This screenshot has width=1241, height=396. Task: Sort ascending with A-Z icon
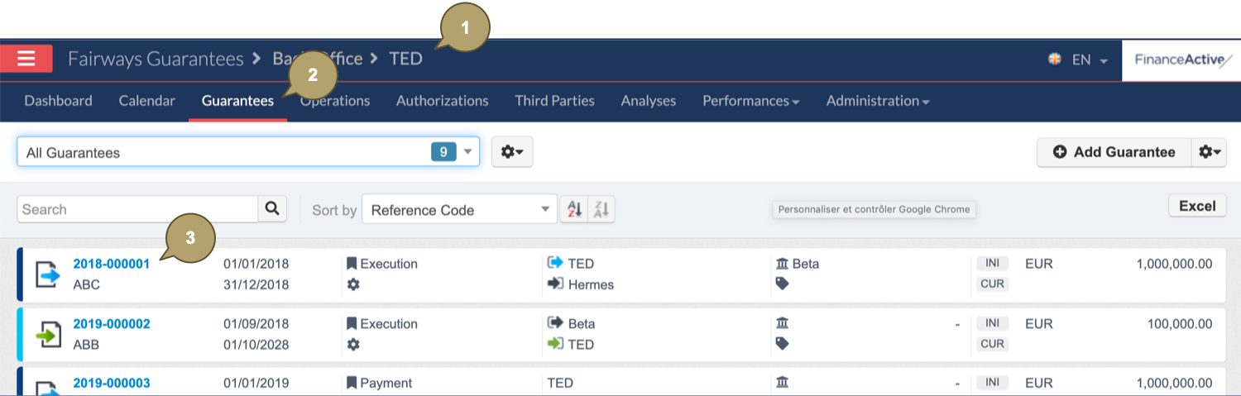[x=573, y=210]
